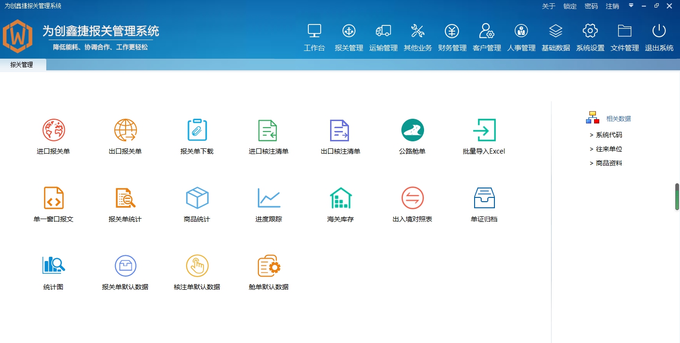Launch the 公路舱单 function

click(x=412, y=136)
